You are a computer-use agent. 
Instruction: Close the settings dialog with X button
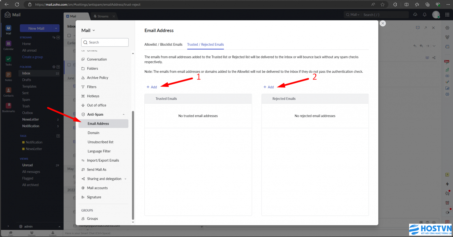383,23
